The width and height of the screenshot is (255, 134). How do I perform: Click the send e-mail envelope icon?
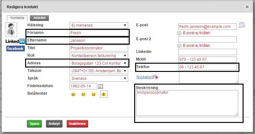242,25
